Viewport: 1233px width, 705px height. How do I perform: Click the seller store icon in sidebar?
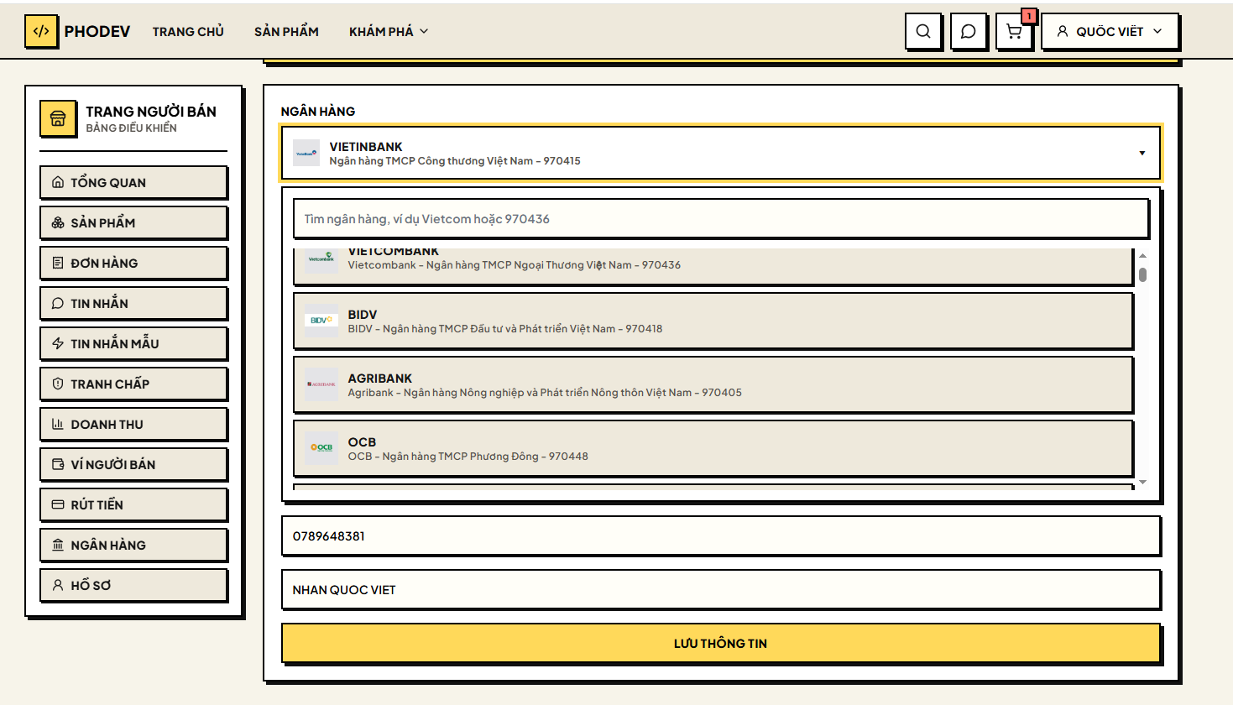(x=58, y=118)
